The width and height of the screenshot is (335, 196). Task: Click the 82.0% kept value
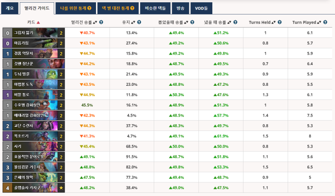coord(132,167)
